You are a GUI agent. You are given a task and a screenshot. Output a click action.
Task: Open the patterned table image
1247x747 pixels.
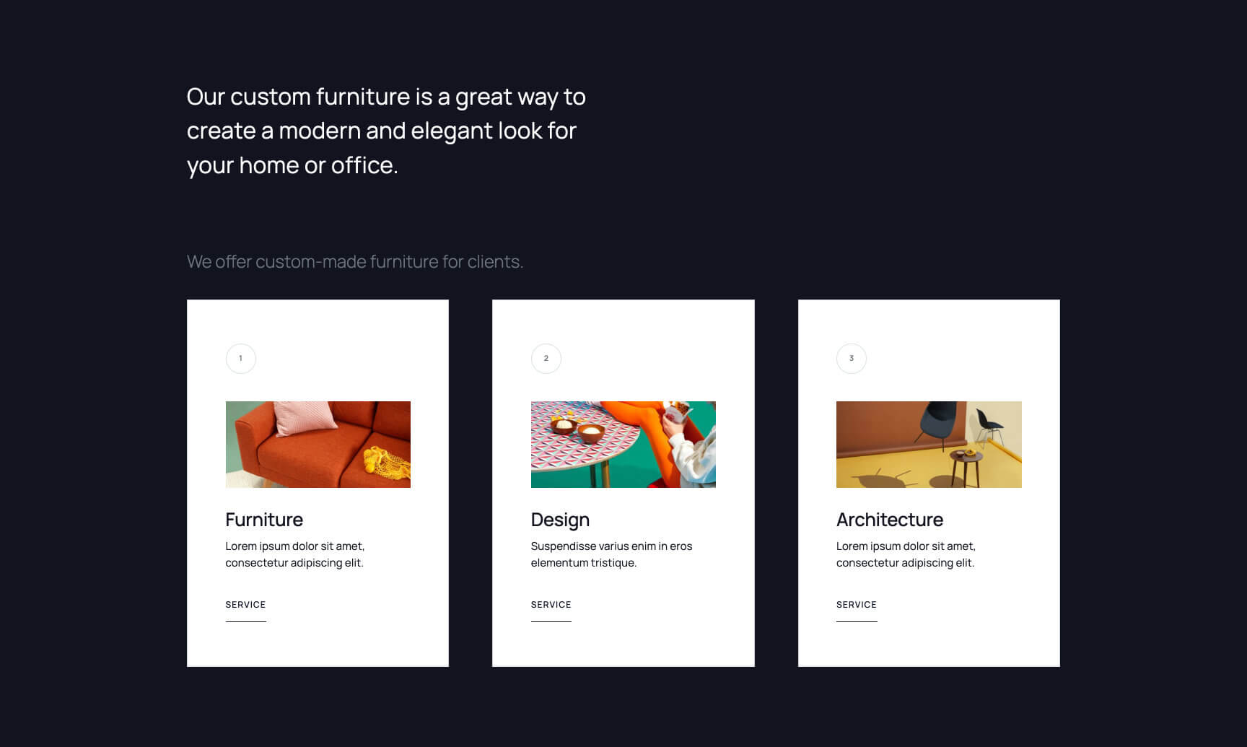pos(623,445)
